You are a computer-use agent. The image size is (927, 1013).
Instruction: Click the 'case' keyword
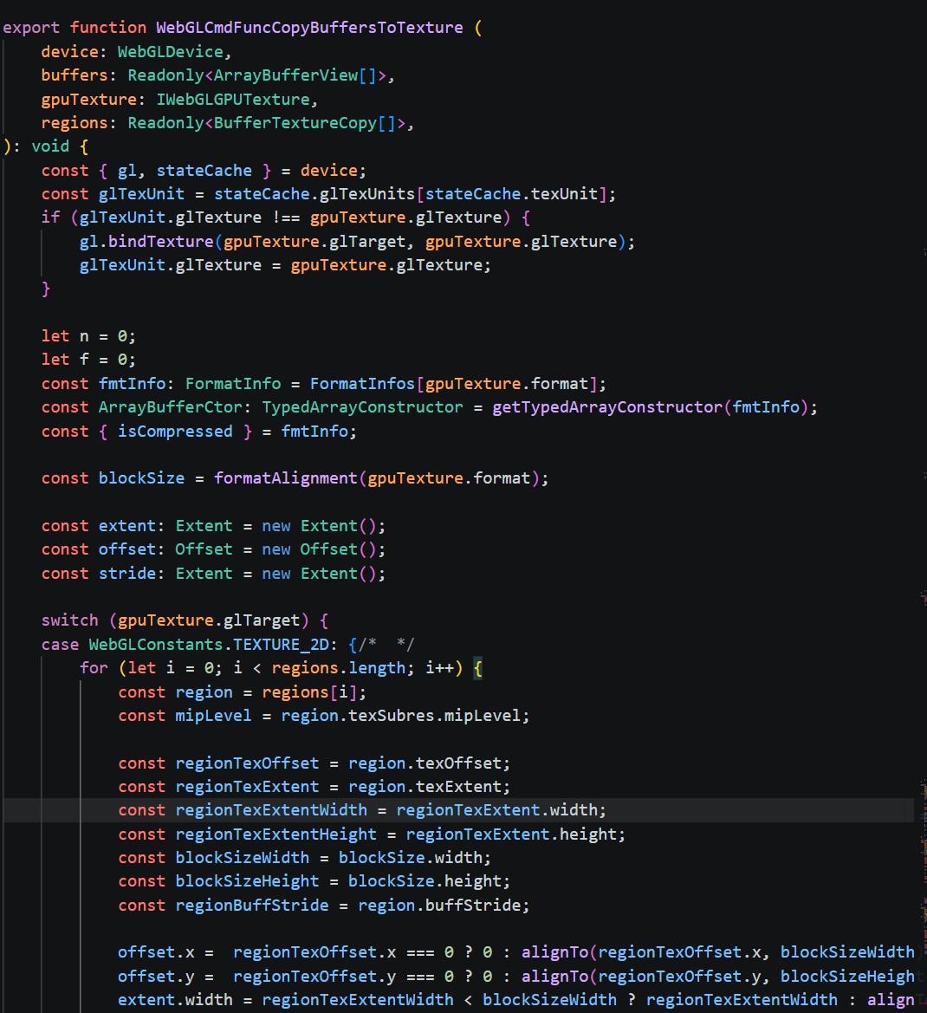click(x=60, y=645)
